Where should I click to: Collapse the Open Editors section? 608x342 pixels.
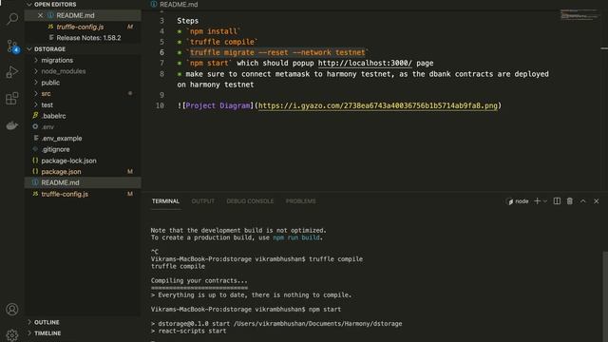(29, 4)
